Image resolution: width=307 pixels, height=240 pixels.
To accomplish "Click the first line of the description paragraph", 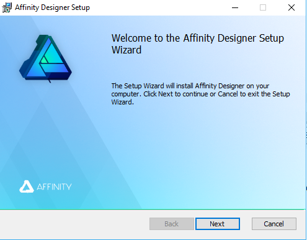I will 190,86.
